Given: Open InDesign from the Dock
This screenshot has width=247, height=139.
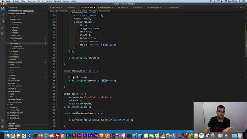Looking at the screenshot, I should [x=79, y=136].
